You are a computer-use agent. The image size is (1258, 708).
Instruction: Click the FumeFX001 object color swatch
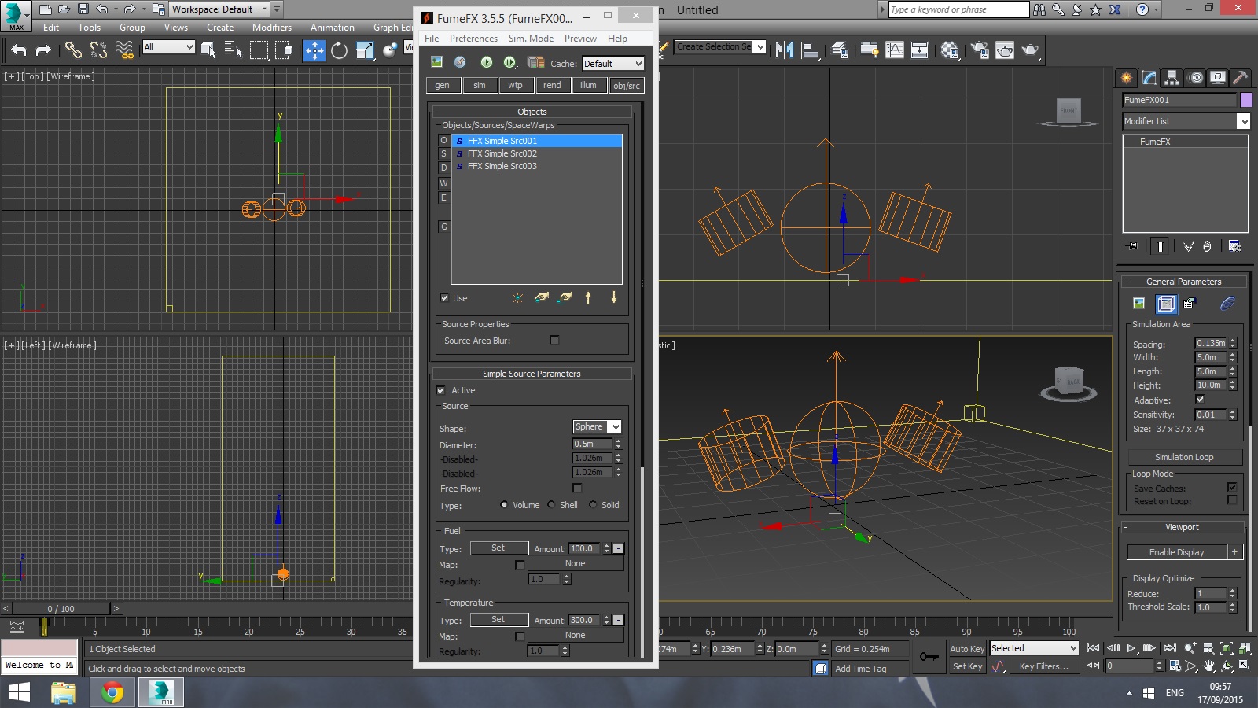pos(1246,100)
